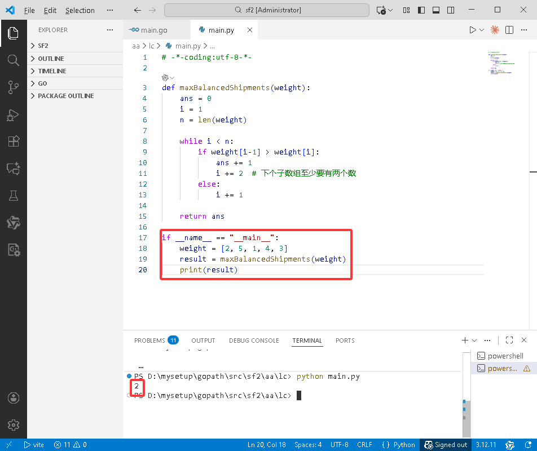
Task: Toggle the bottom Panel visibility
Action: tap(436, 10)
